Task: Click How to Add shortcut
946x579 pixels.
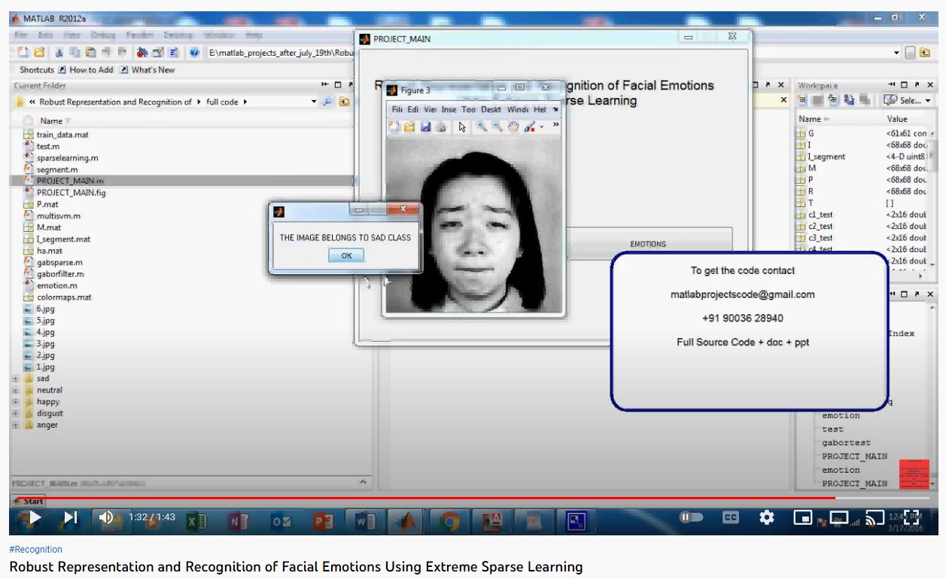Action: [85, 69]
